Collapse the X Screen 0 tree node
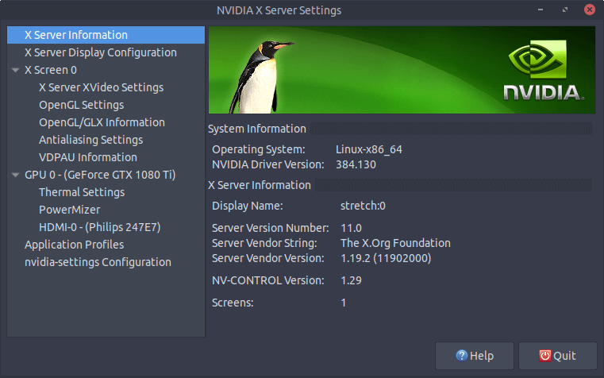 tap(16, 70)
